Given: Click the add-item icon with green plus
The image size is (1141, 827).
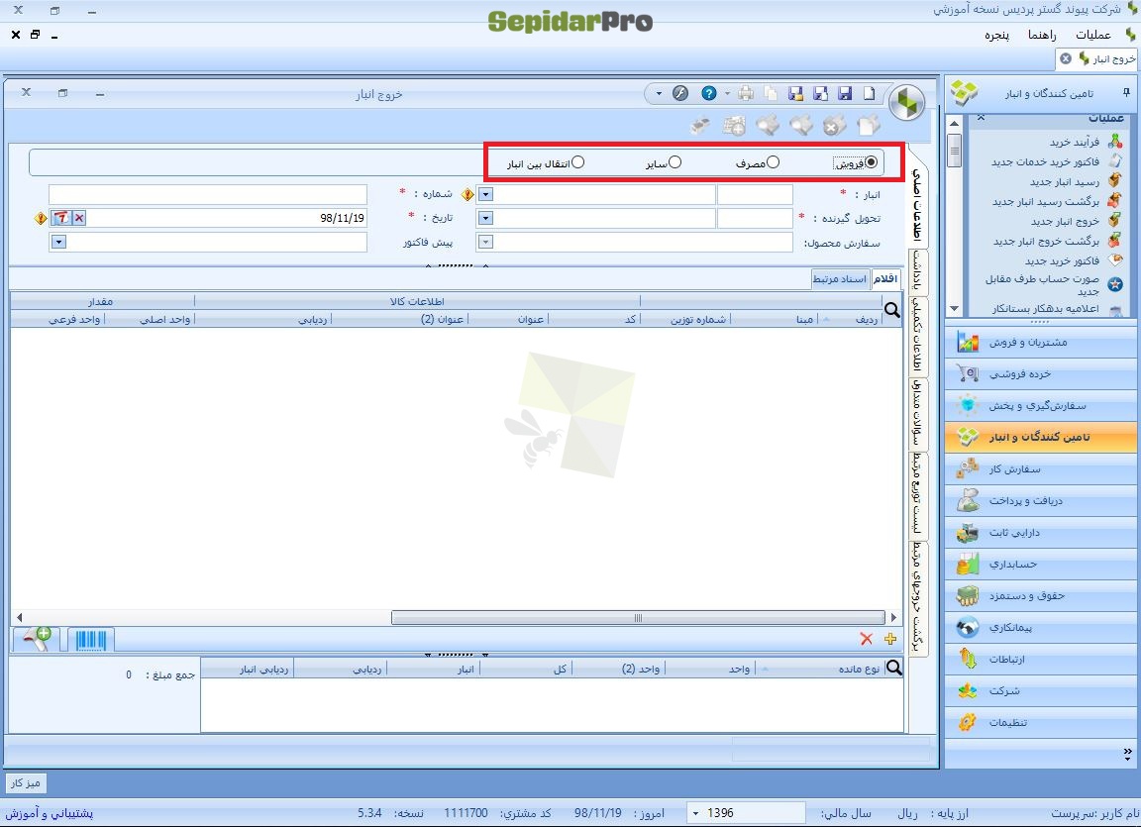Looking at the screenshot, I should [x=37, y=640].
